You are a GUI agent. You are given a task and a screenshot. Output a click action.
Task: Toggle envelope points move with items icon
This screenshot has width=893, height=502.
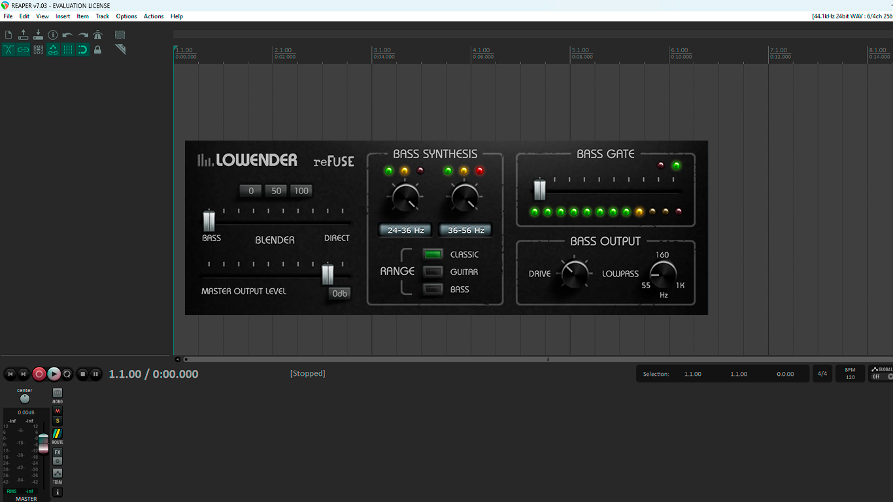tap(53, 50)
